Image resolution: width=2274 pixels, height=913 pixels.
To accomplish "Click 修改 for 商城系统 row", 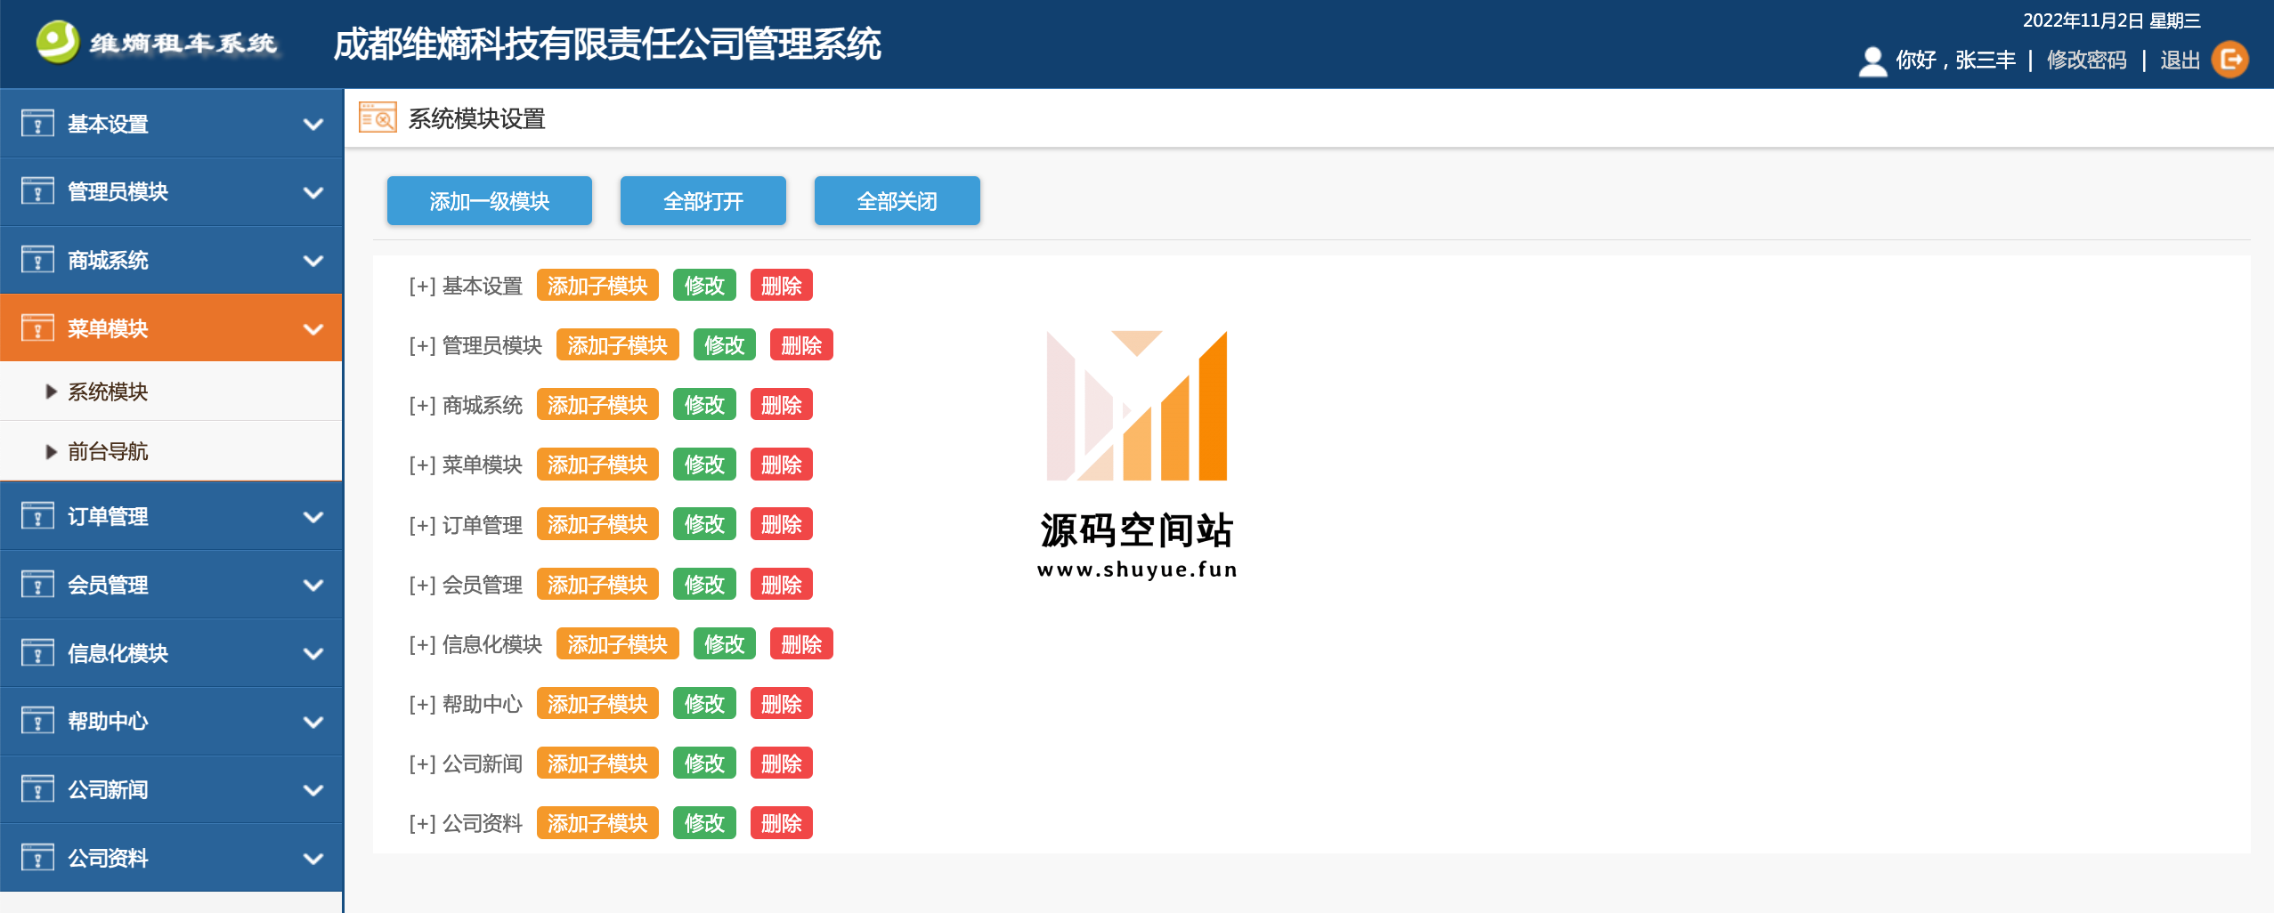I will click(704, 404).
